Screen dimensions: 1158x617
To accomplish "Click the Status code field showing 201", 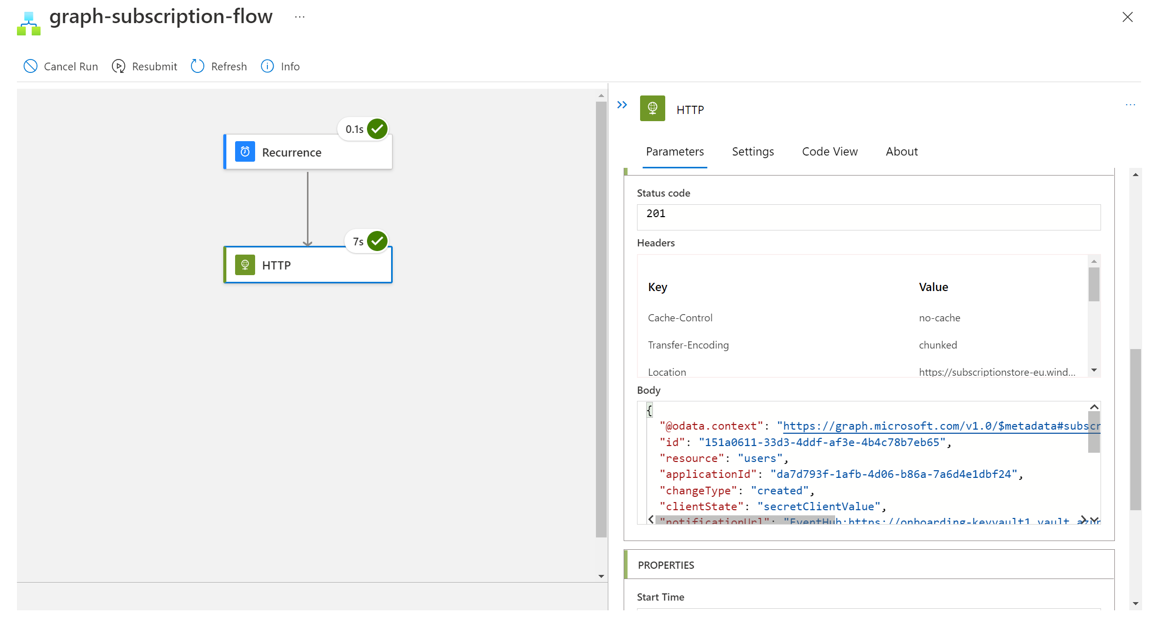I will coord(868,217).
